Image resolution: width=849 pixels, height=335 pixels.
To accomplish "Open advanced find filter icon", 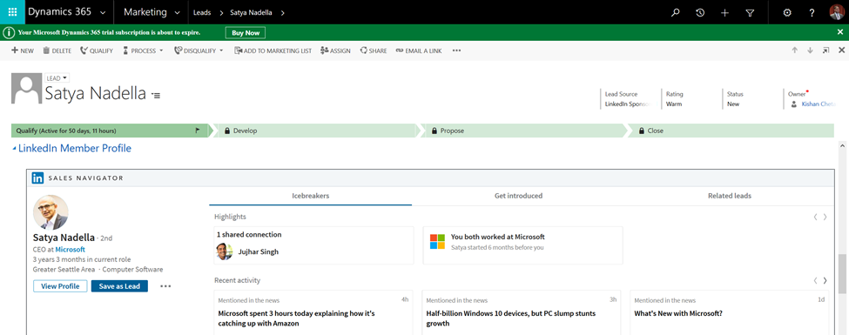I will 750,12.
